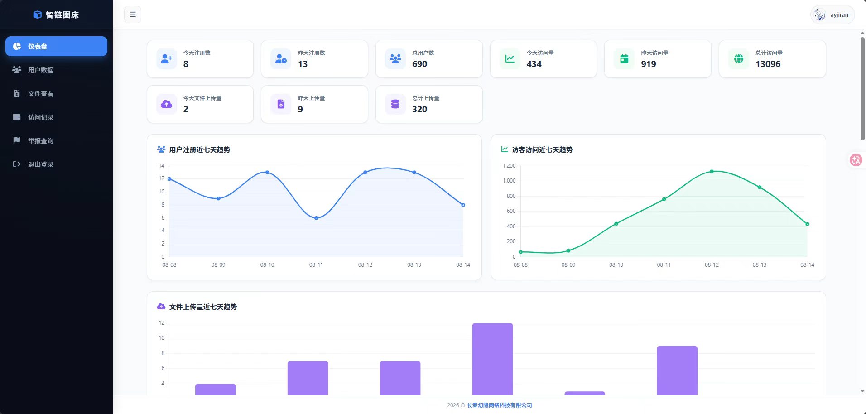The image size is (866, 414).
Task: Click the 总用户数 group icon
Action: [x=395, y=59]
